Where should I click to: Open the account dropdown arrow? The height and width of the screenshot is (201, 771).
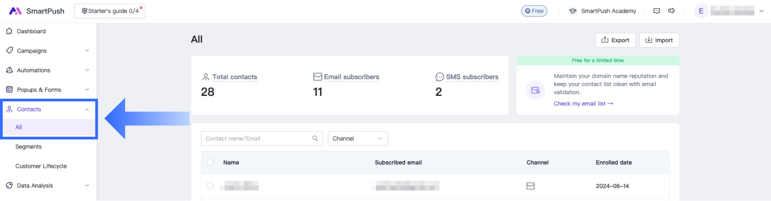(761, 11)
